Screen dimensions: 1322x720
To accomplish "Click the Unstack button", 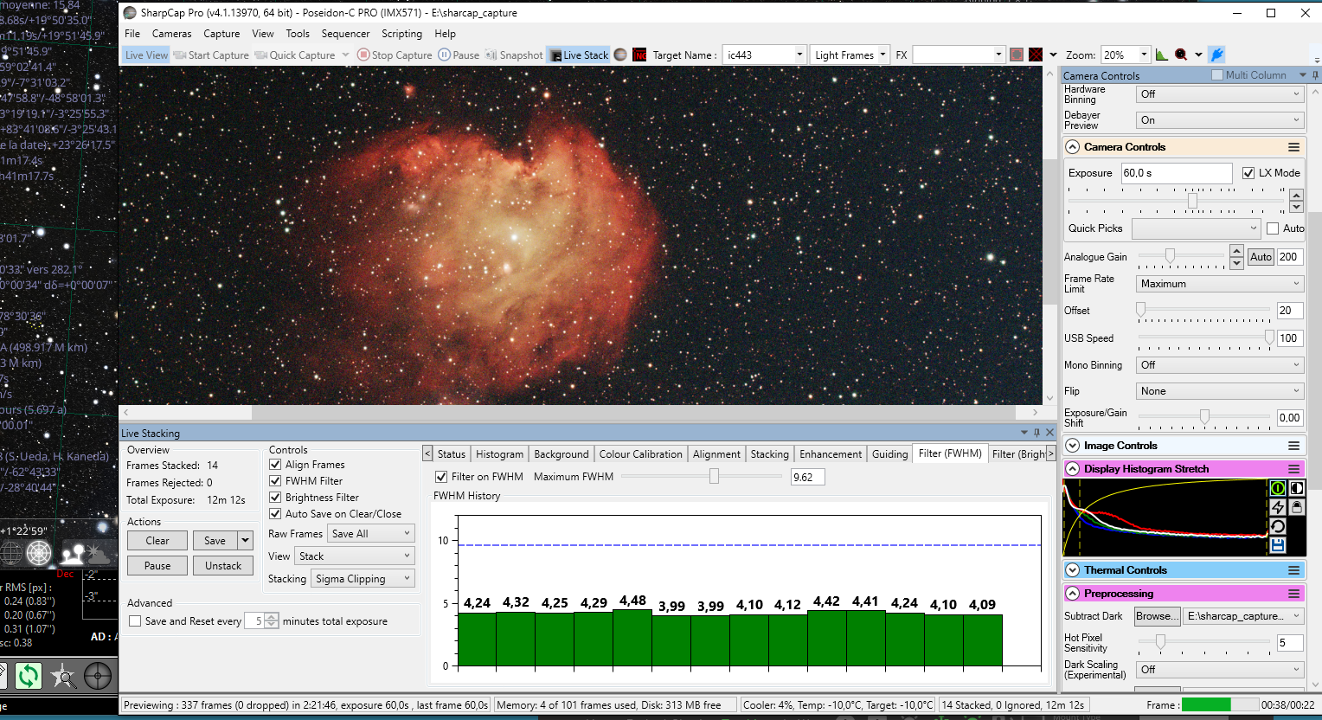I will [x=223, y=566].
